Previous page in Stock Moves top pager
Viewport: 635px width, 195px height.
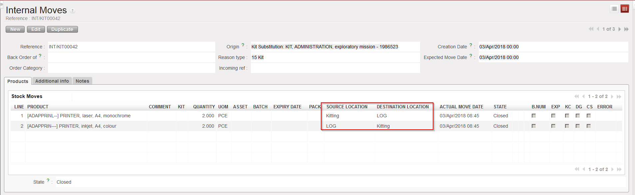[583, 96]
